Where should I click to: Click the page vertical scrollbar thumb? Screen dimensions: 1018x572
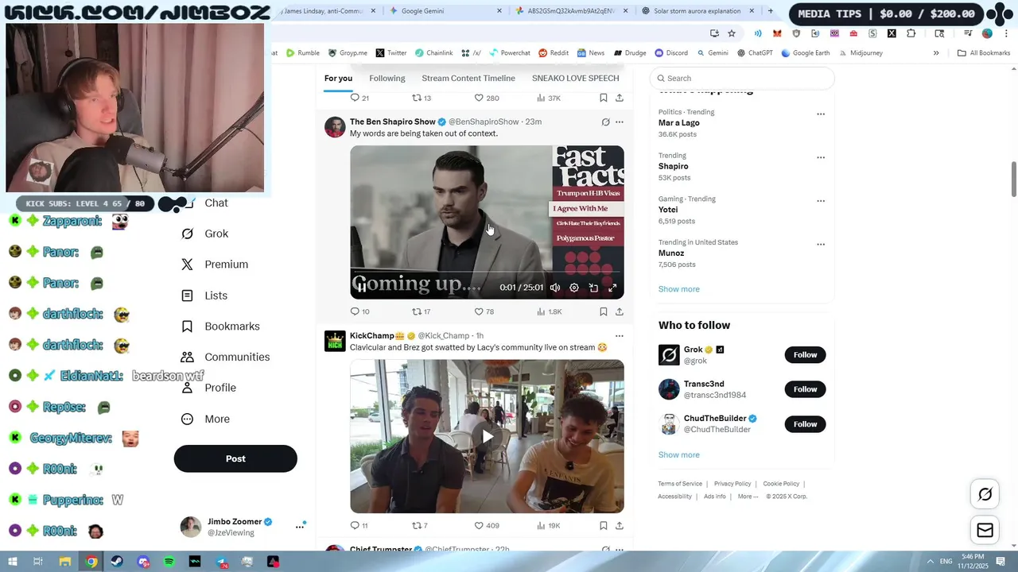[x=1014, y=179]
